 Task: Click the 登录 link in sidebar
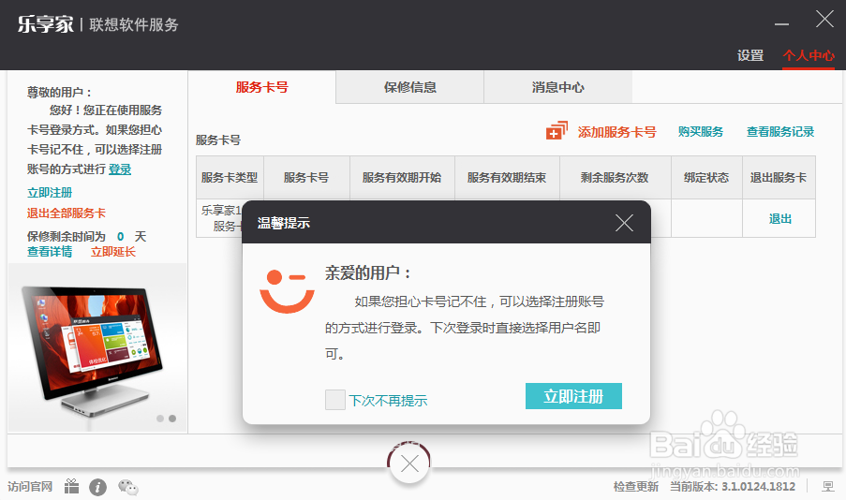[x=120, y=169]
